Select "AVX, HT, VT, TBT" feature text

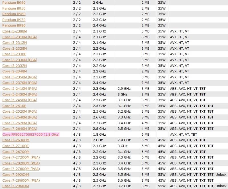(x=183, y=135)
